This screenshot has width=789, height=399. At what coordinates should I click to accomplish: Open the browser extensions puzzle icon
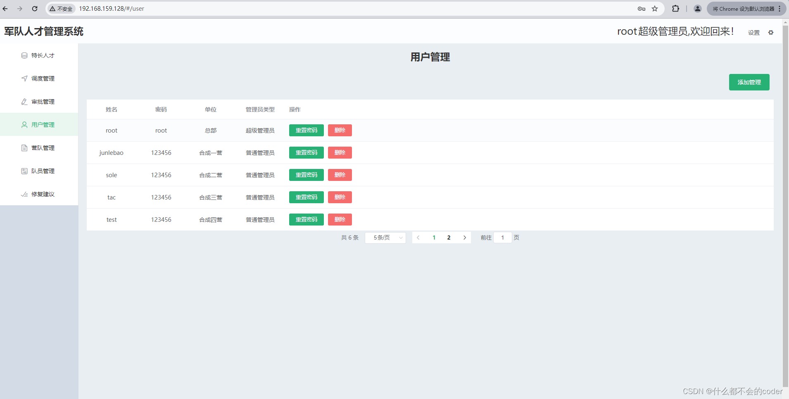(x=676, y=9)
